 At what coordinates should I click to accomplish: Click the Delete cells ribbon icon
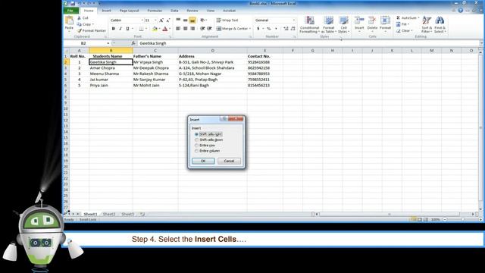click(372, 21)
